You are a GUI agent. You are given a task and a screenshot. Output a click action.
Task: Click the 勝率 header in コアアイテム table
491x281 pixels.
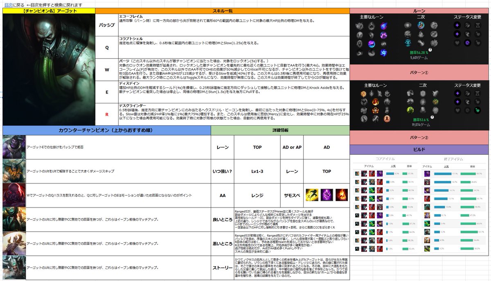pos(409,166)
